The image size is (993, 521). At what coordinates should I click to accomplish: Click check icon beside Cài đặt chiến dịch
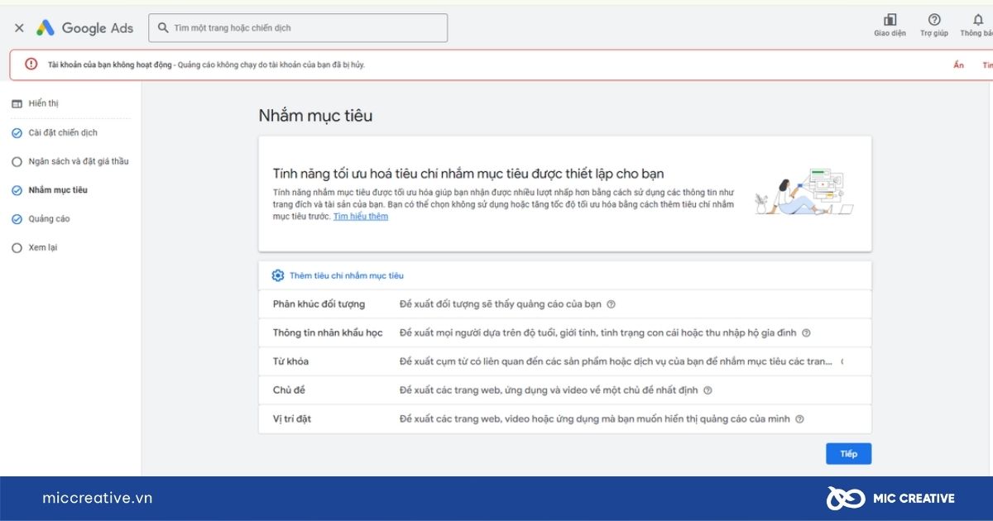point(17,132)
